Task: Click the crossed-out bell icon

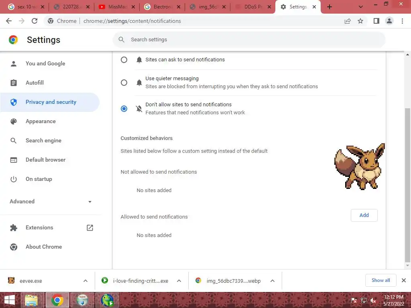Action: (139, 108)
